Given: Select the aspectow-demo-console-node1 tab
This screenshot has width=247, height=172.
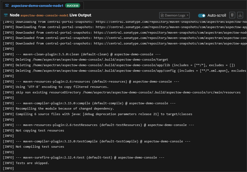Looking at the screenshot, I should point(43,6).
